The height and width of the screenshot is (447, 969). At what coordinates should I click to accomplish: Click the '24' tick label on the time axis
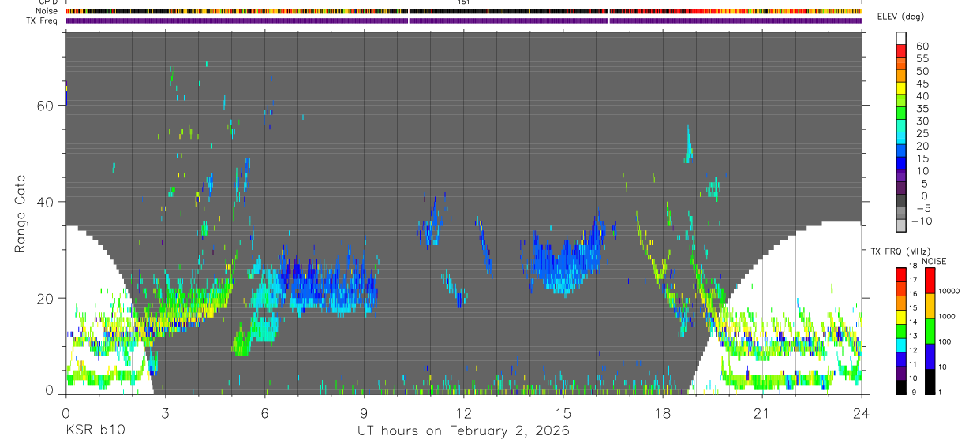pos(861,412)
